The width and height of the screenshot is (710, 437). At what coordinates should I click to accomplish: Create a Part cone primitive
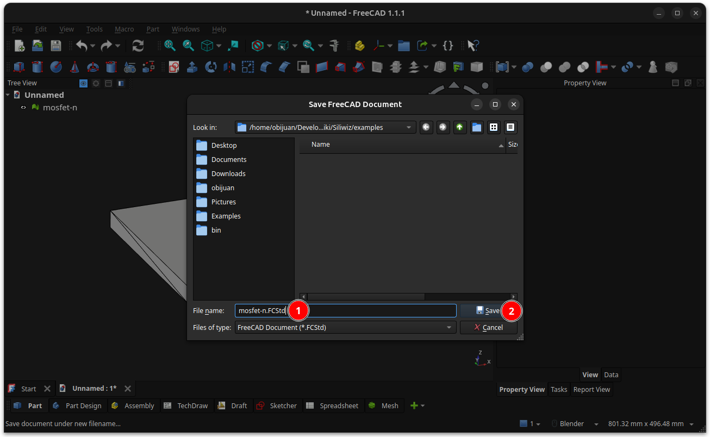click(x=74, y=67)
